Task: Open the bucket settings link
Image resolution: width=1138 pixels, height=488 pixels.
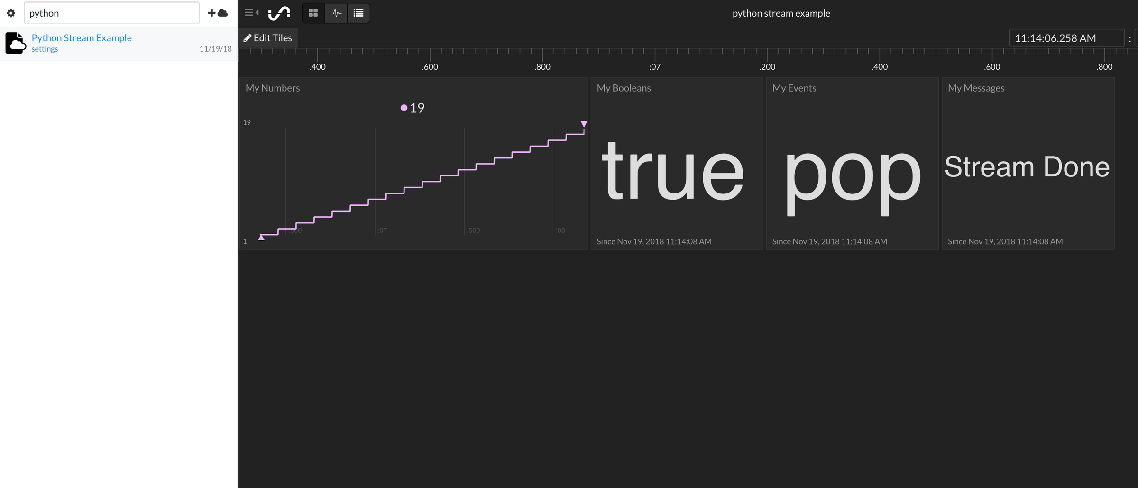Action: 45,49
